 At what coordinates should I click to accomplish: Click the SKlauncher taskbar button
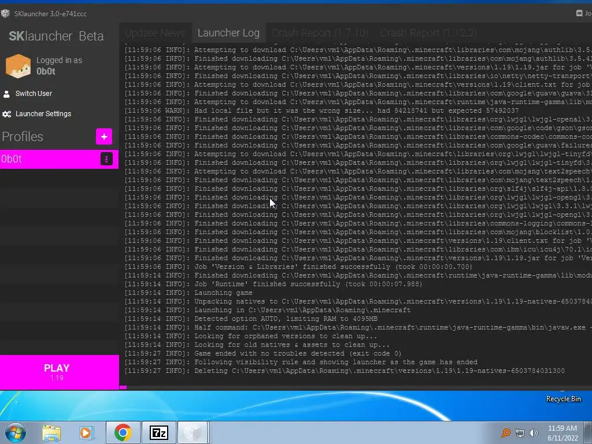point(193,432)
